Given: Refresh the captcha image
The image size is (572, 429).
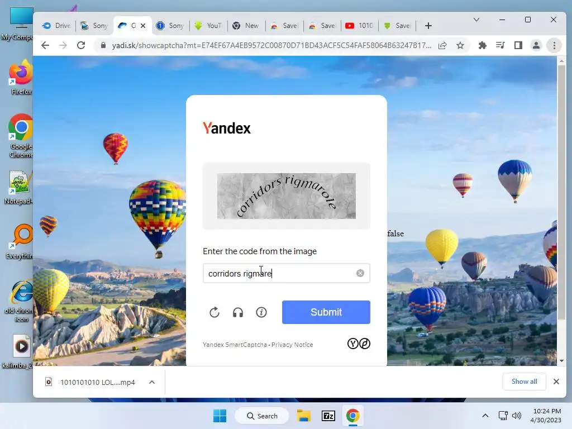Looking at the screenshot, I should click(x=214, y=312).
